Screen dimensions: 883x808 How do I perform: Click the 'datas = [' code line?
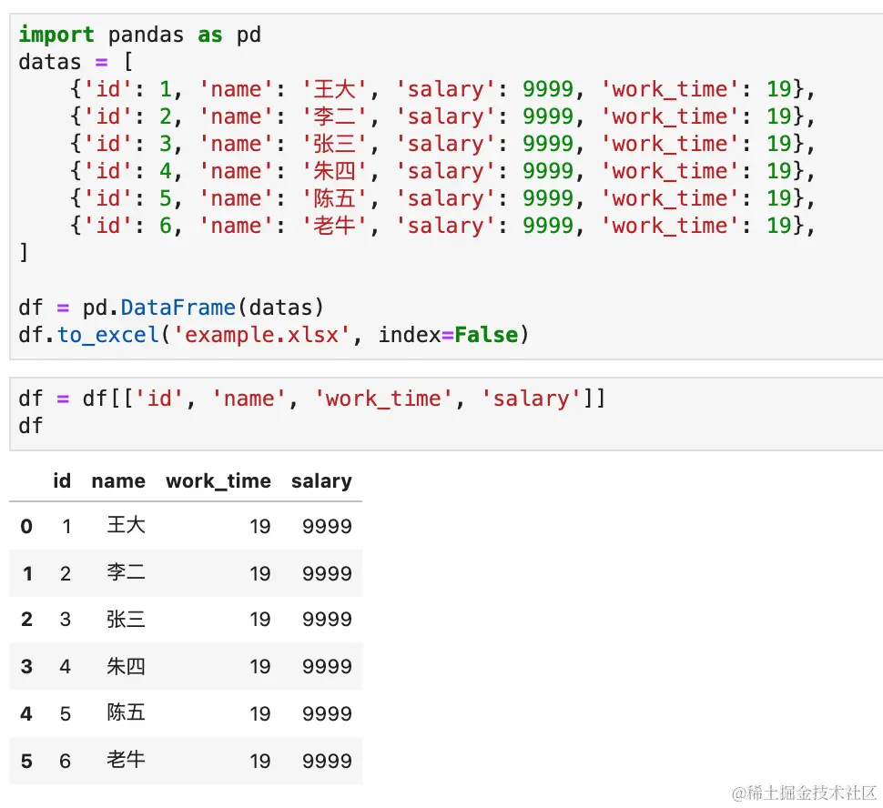click(76, 62)
